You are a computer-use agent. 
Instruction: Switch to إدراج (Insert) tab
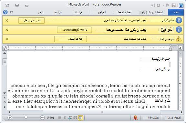point(144,13)
